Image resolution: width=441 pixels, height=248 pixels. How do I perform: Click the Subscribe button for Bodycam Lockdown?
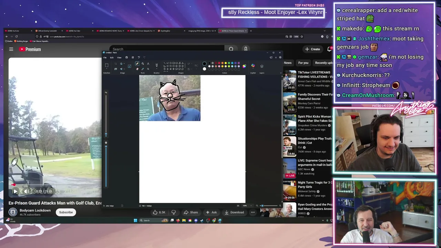[x=66, y=212]
